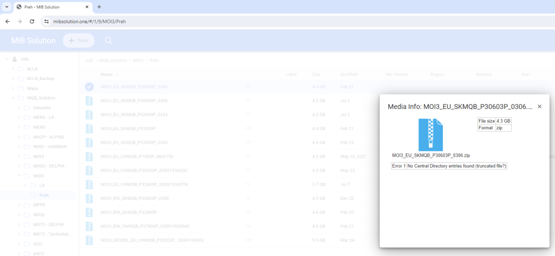Click Preh in the breadcrumb path

[154, 61]
